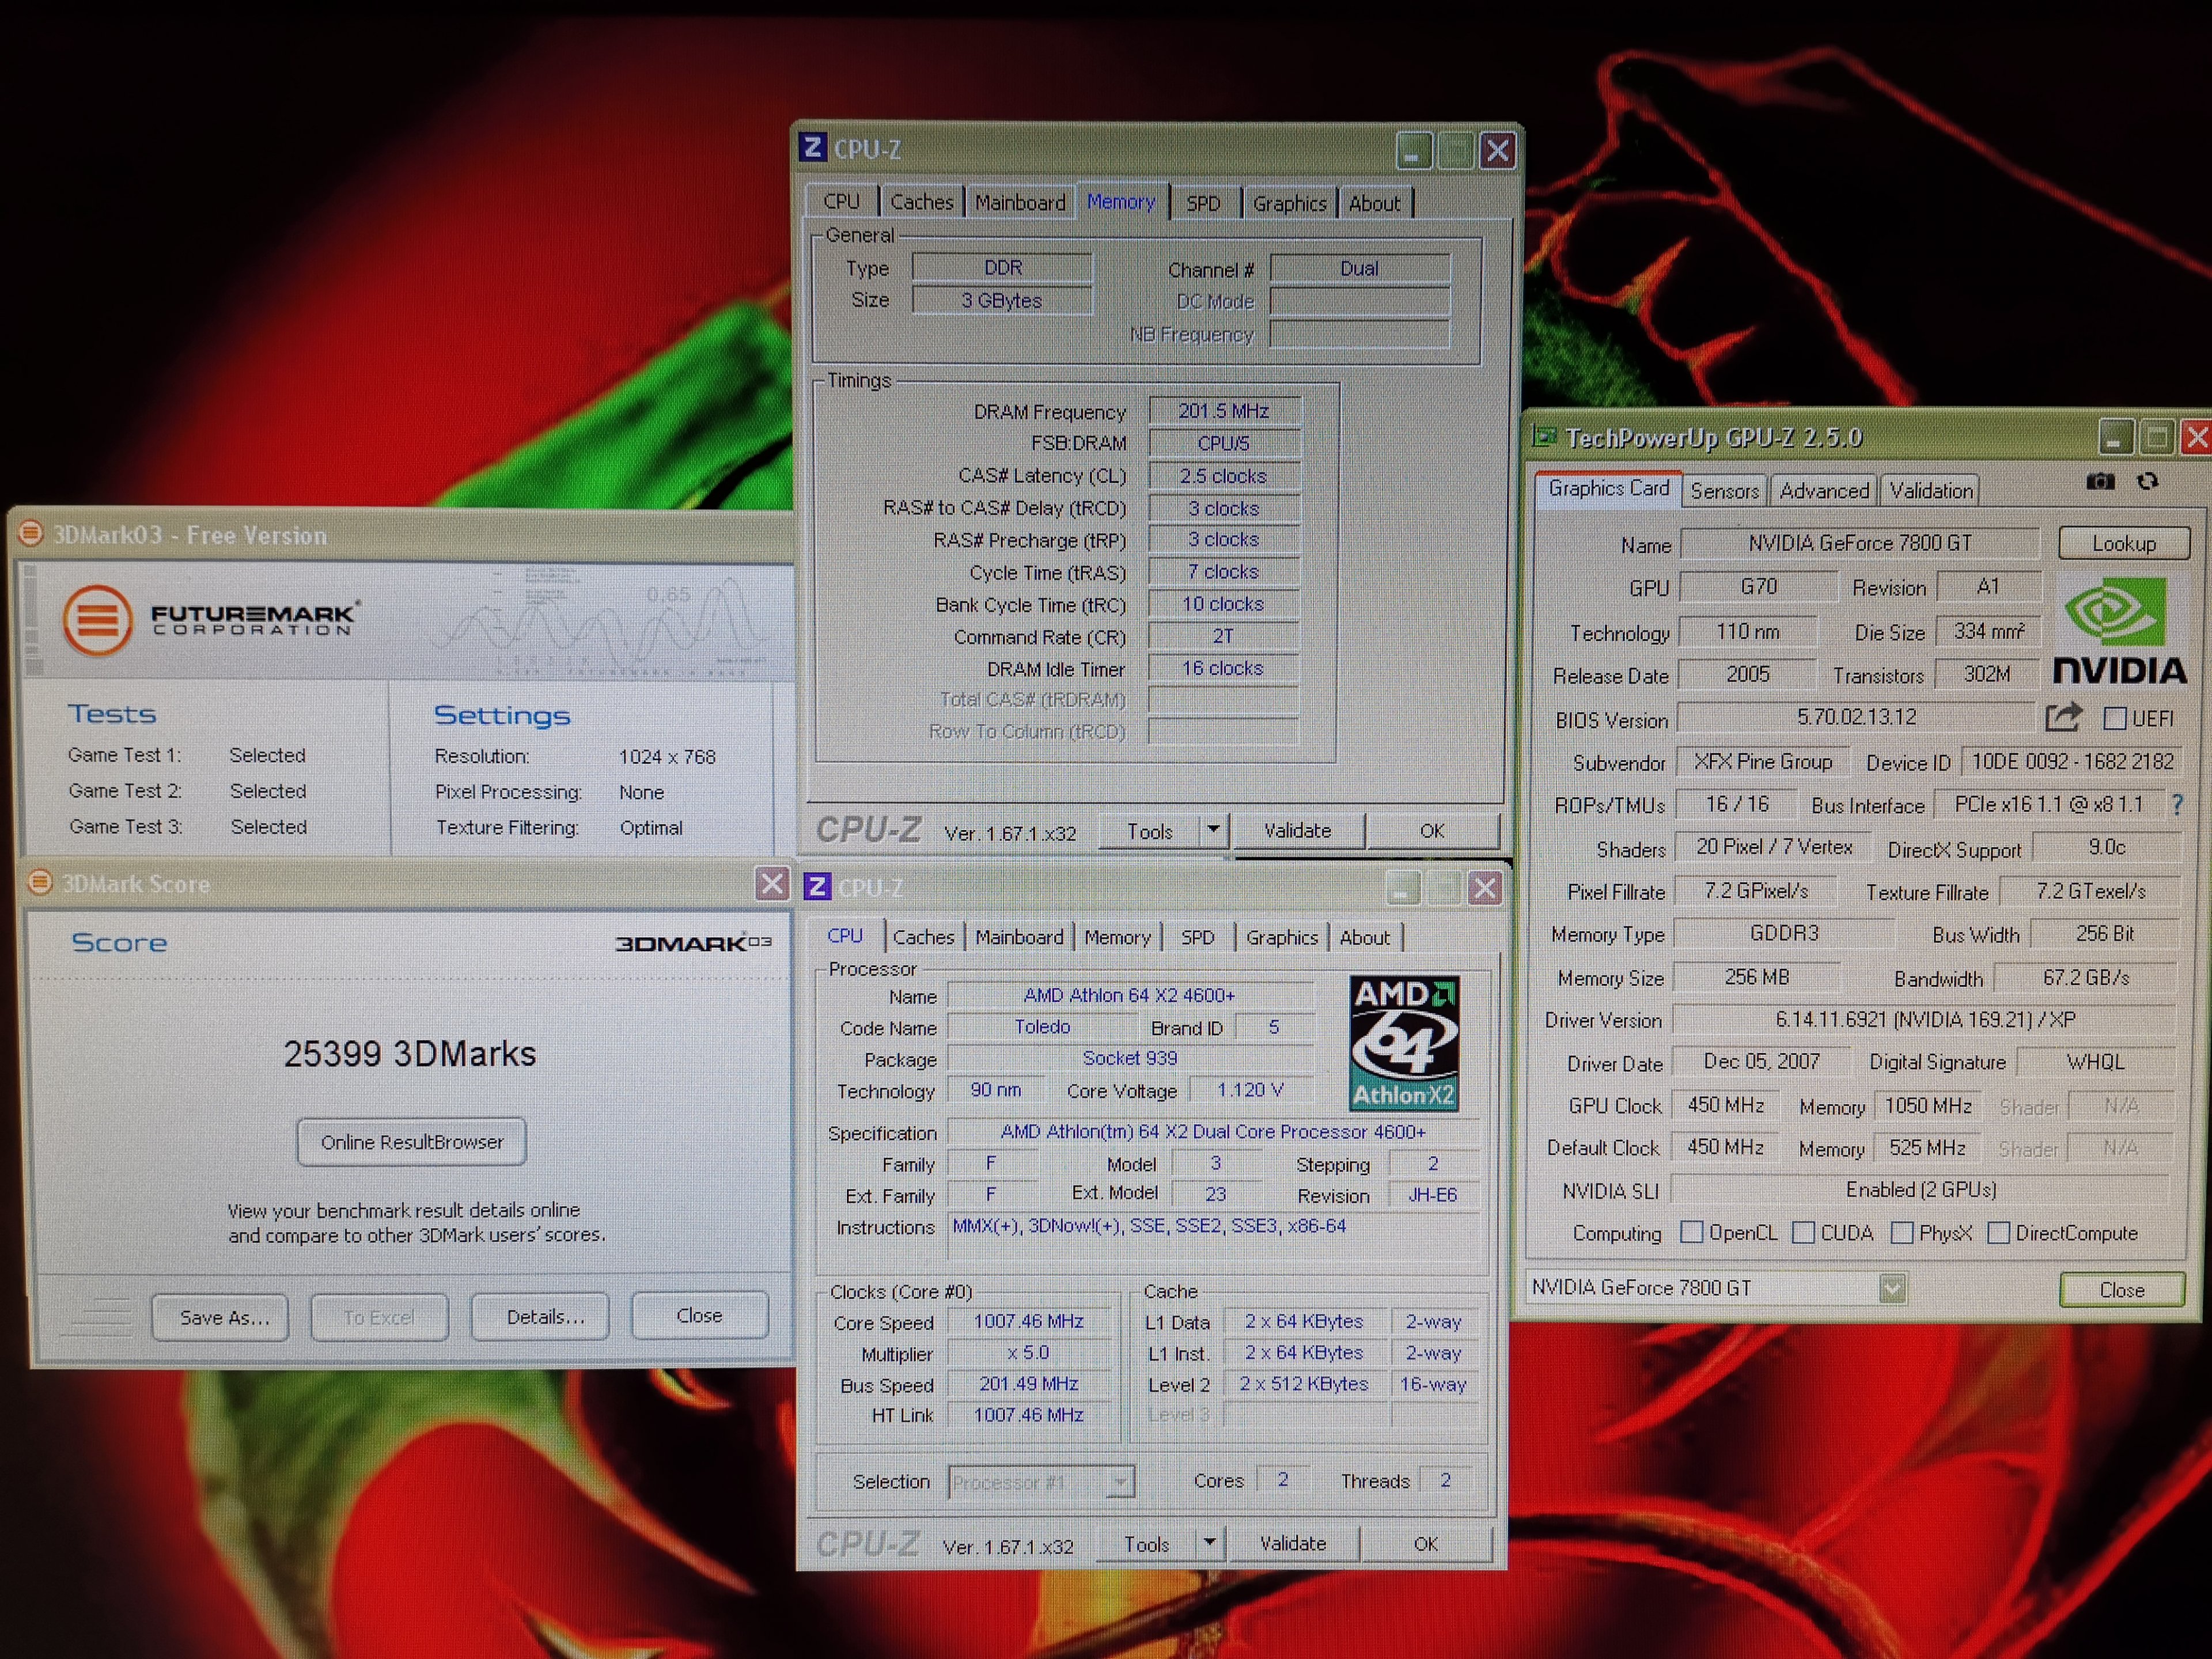The width and height of the screenshot is (2212, 1659).
Task: Click the Bus Interface question mark icon
Action: [x=2177, y=804]
